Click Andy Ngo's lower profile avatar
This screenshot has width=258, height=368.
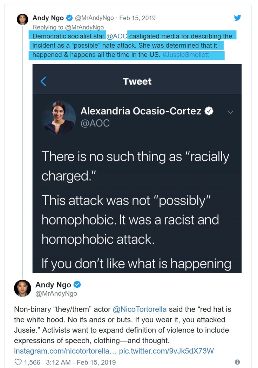[22, 288]
